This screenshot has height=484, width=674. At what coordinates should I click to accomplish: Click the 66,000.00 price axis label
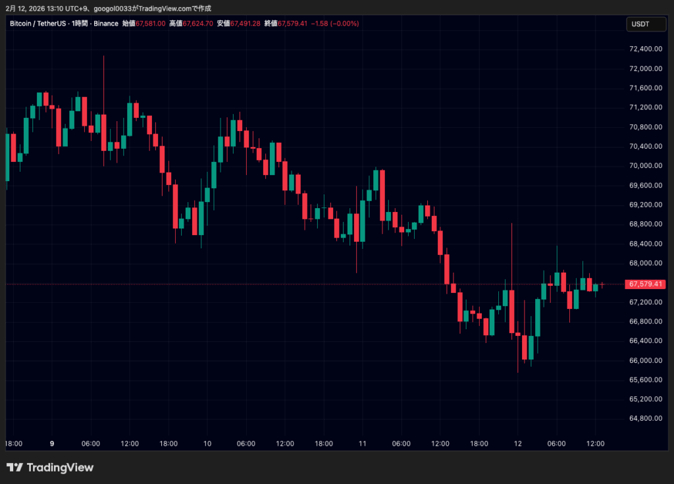pyautogui.click(x=645, y=360)
